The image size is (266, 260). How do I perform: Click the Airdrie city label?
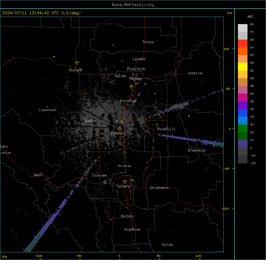125,166
